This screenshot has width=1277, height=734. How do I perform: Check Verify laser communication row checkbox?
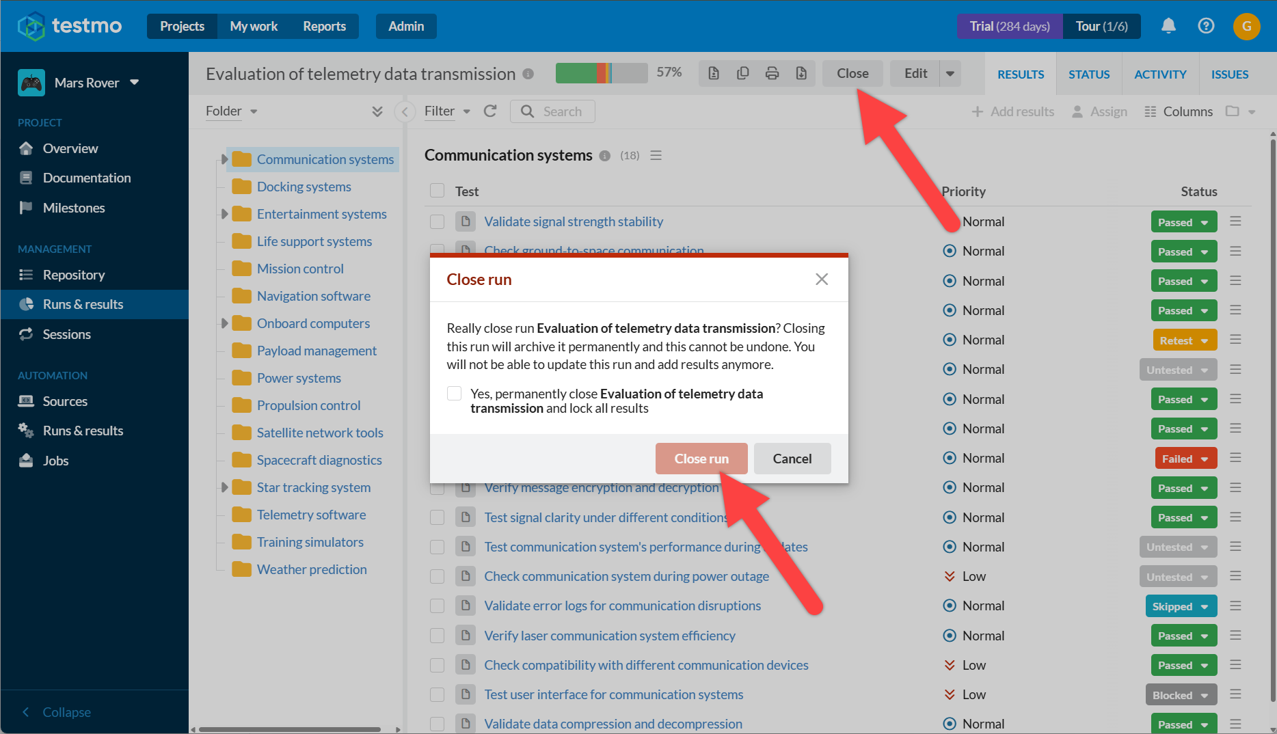(x=437, y=636)
